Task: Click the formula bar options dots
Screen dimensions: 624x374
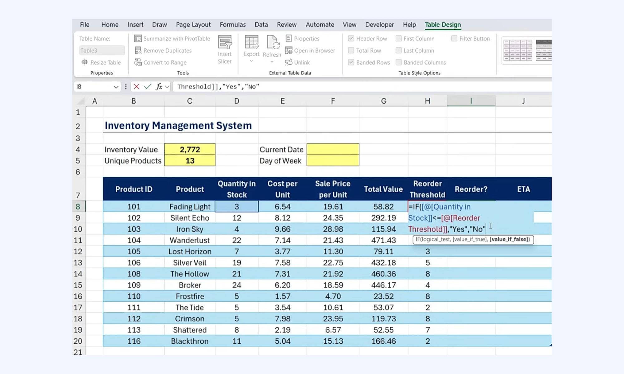Action: 126,87
